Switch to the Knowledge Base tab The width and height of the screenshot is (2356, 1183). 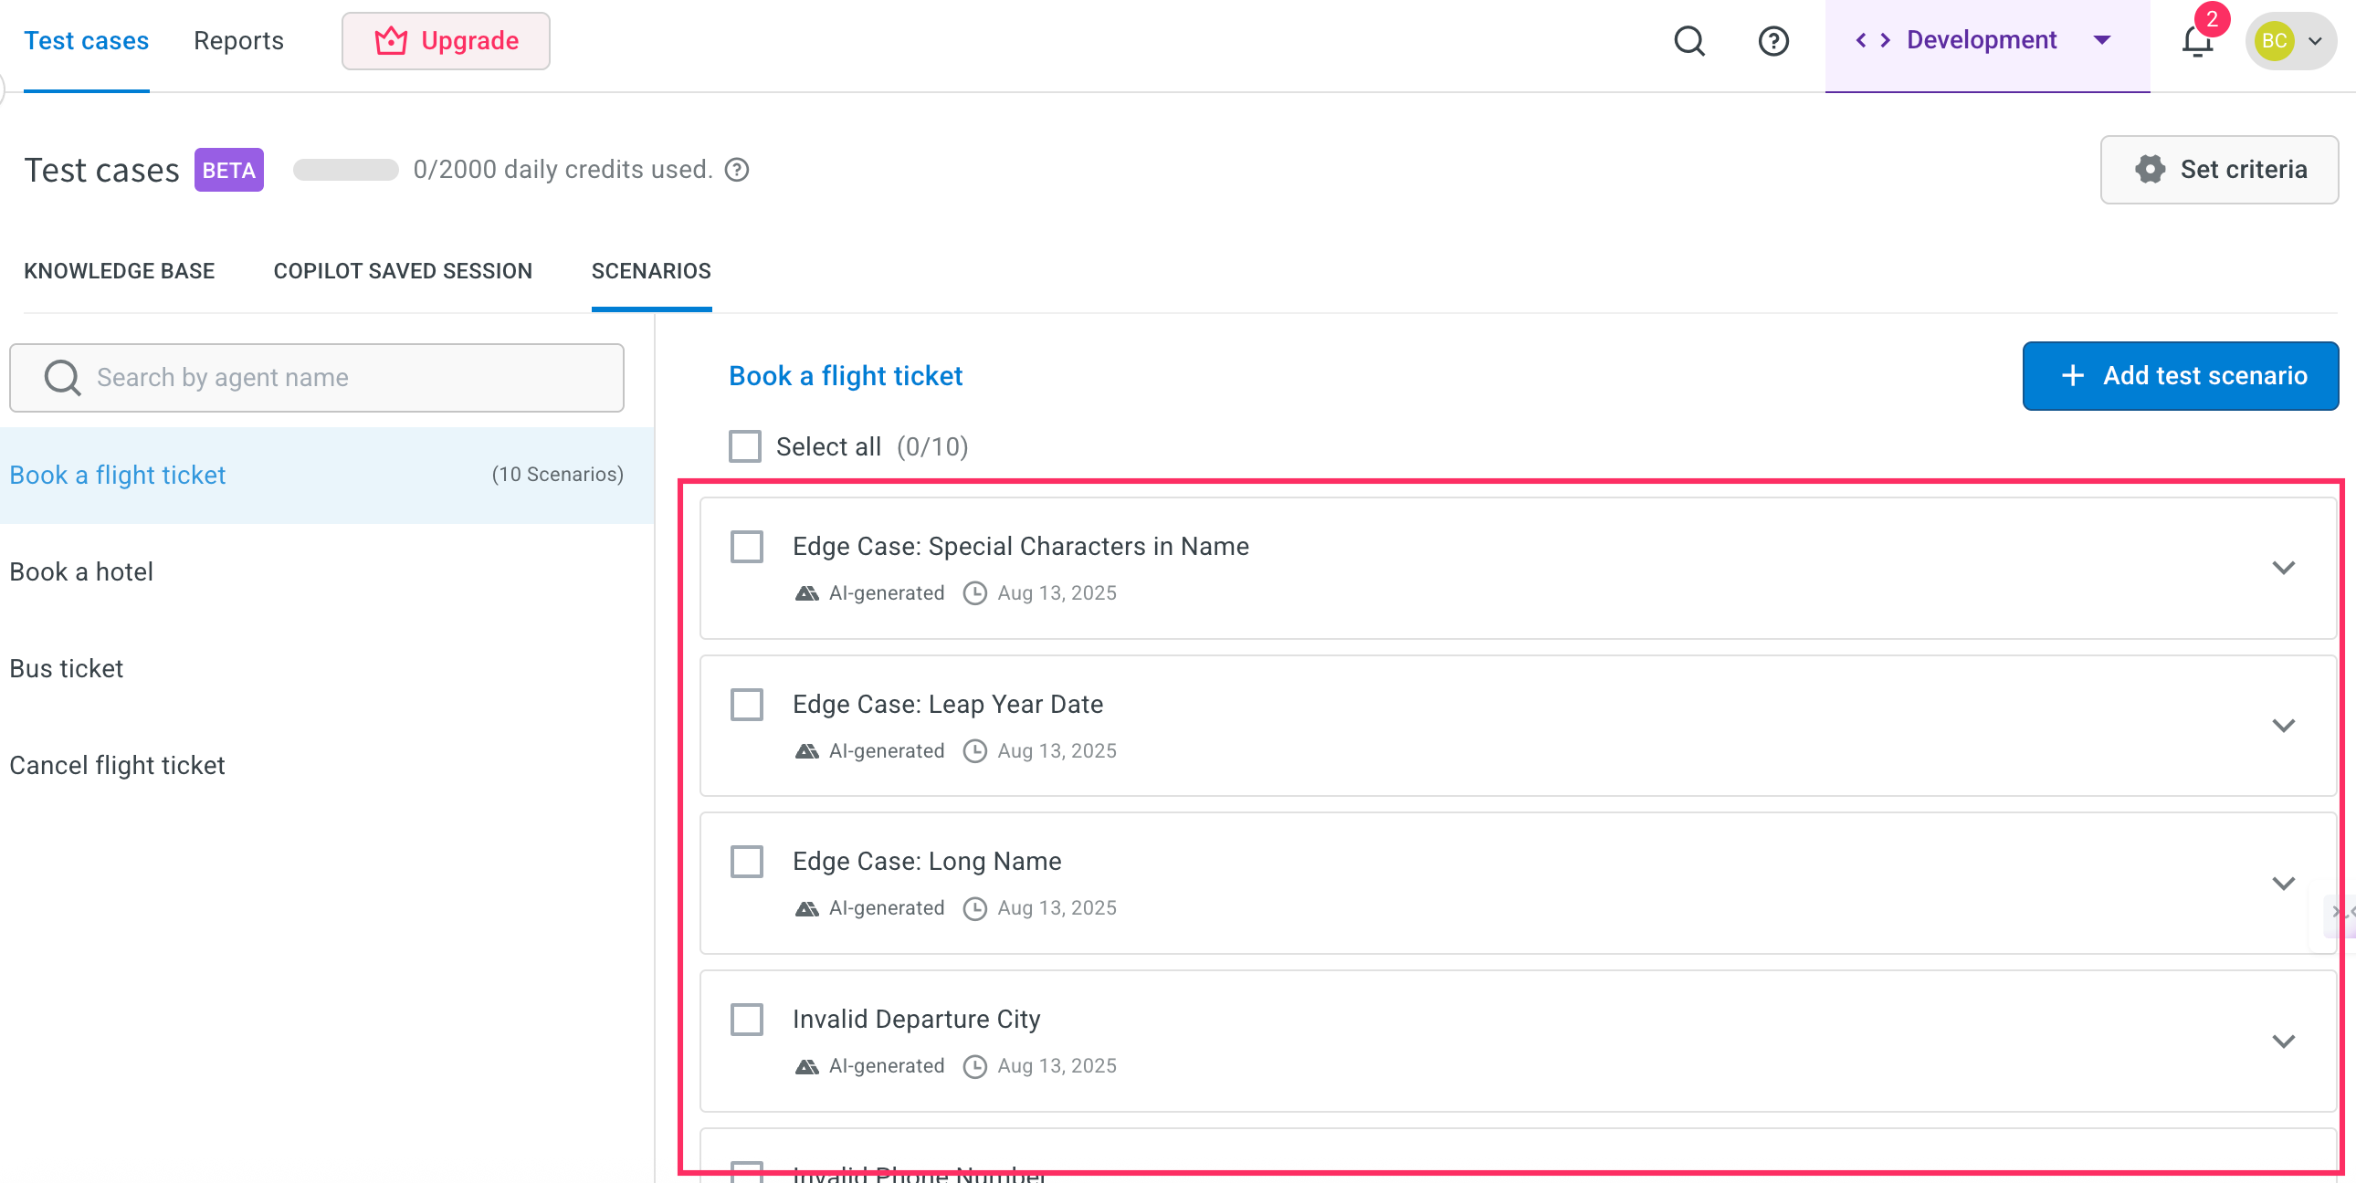point(119,271)
